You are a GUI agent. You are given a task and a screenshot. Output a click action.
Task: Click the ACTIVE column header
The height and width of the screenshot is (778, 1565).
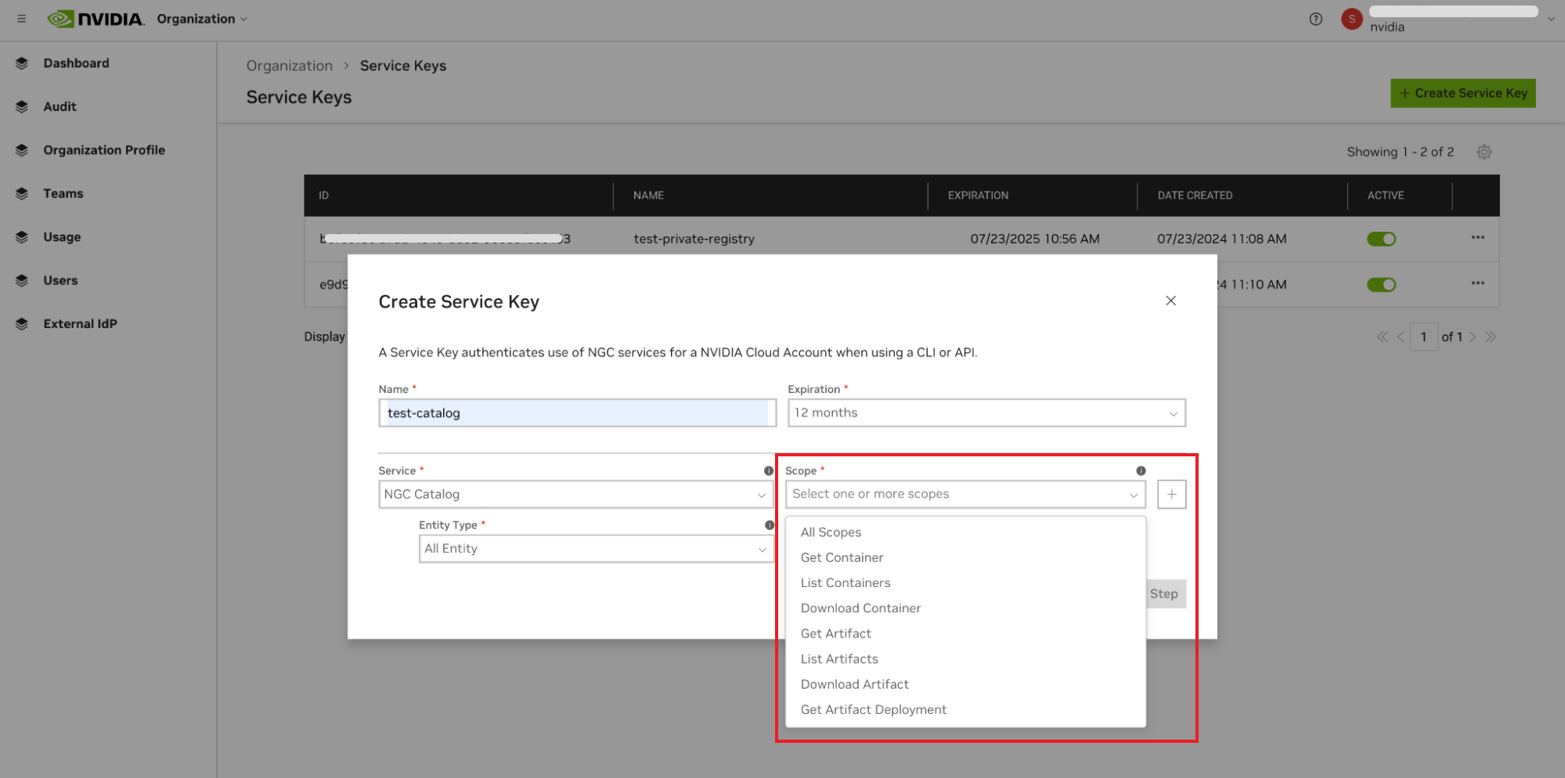(1386, 195)
